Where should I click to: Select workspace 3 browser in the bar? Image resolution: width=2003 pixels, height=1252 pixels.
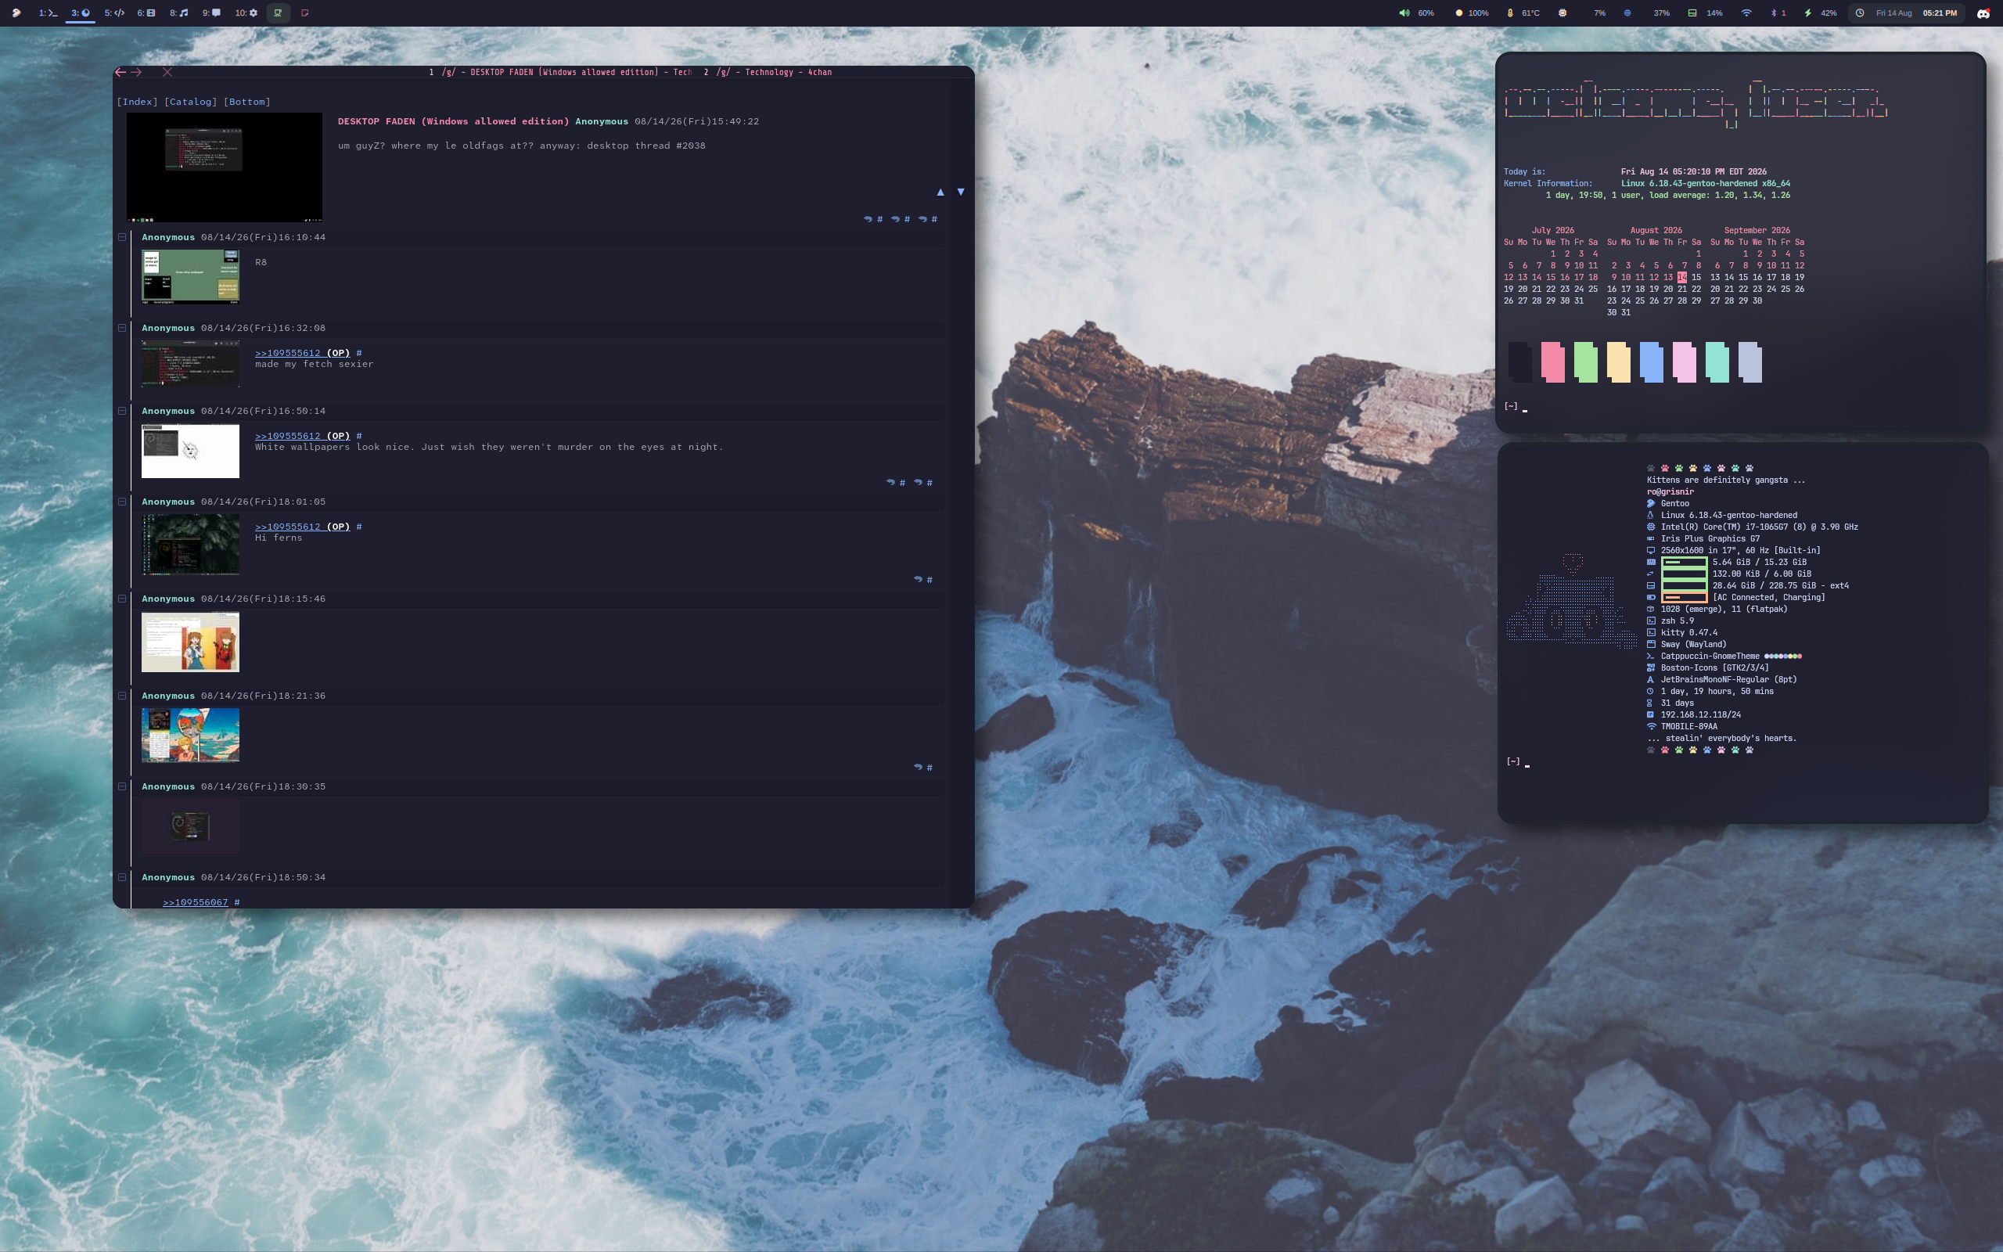81,13
